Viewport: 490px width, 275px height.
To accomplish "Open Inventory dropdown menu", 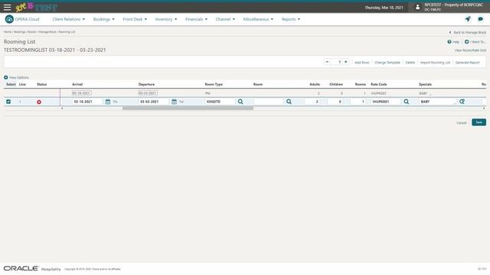I will pos(166,19).
